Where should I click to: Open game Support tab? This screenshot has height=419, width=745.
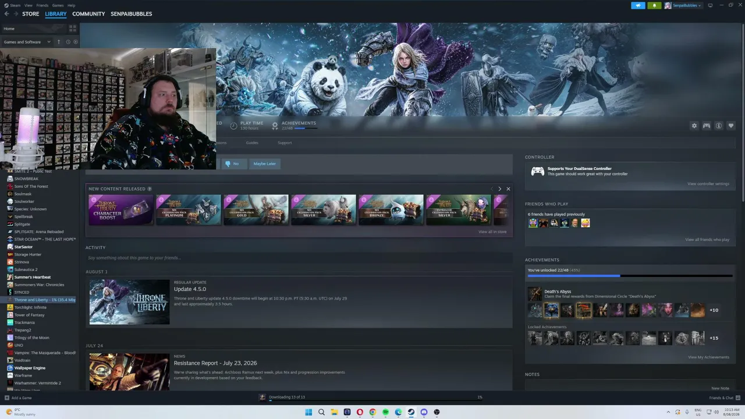tap(285, 143)
